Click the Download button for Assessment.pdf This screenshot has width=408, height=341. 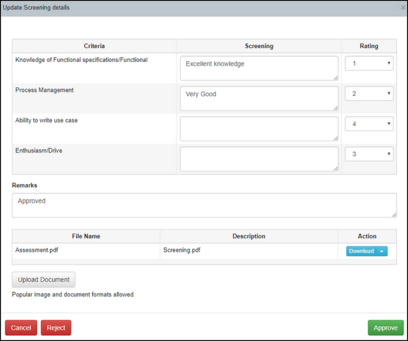(361, 251)
